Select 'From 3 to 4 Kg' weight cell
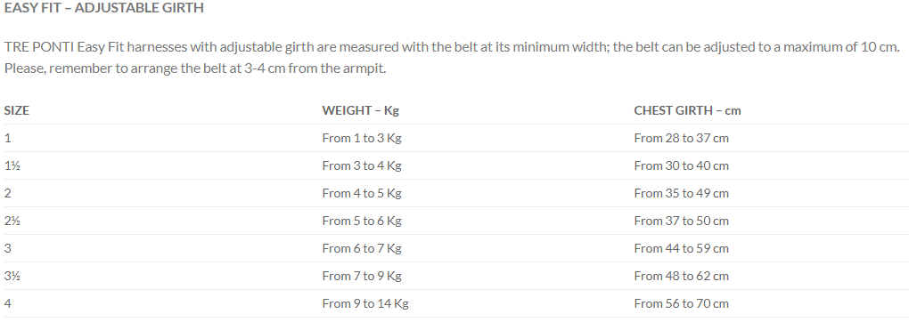 [x=362, y=166]
